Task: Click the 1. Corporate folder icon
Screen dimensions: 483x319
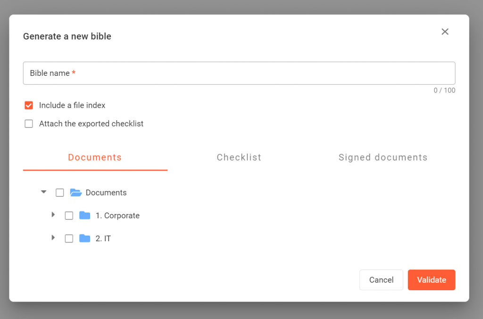Action: click(84, 215)
